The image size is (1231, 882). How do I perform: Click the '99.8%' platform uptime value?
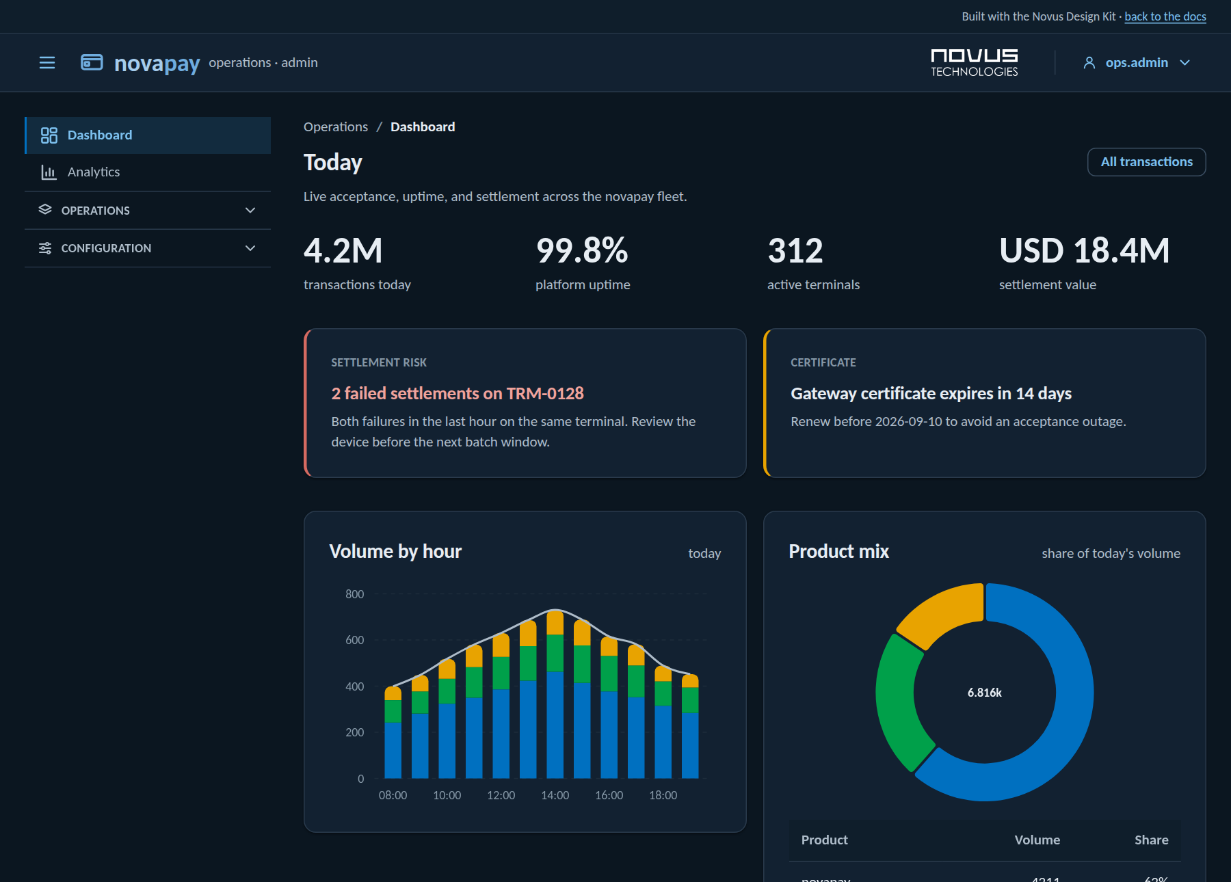(582, 250)
